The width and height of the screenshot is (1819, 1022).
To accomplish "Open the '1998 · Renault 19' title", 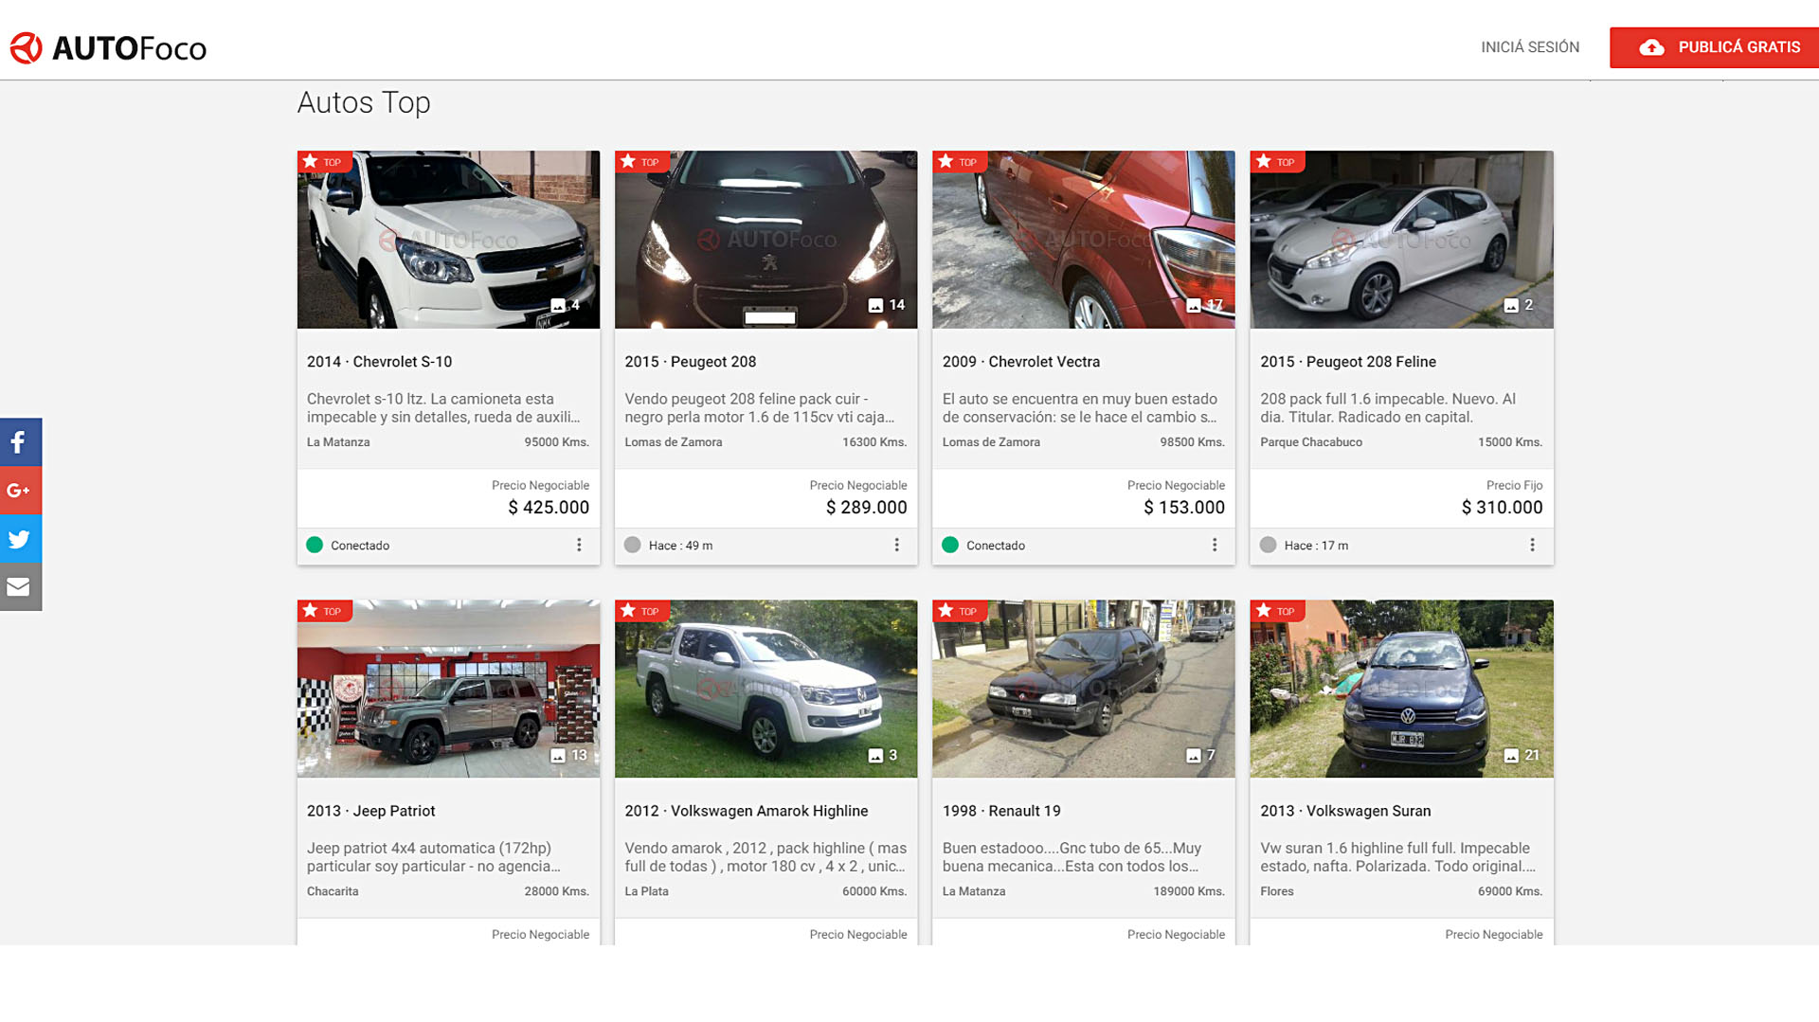I will tap(1001, 811).
